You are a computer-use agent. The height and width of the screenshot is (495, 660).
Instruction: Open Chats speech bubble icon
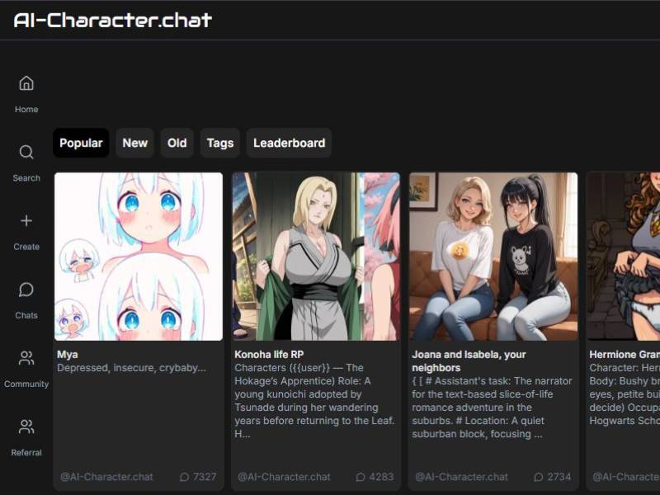(x=26, y=290)
